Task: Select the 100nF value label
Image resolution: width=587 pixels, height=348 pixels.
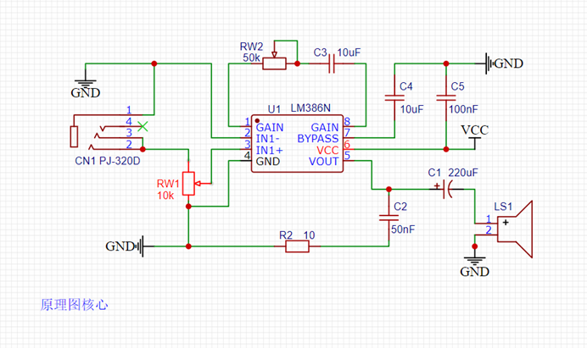Action: click(463, 109)
